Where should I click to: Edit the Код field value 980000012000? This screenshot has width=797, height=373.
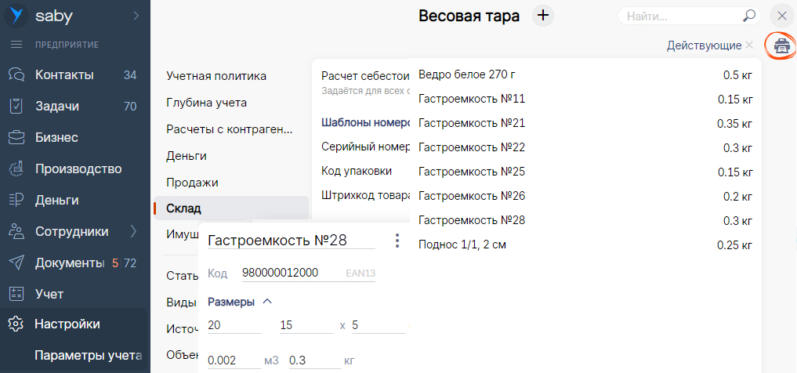[x=280, y=273]
